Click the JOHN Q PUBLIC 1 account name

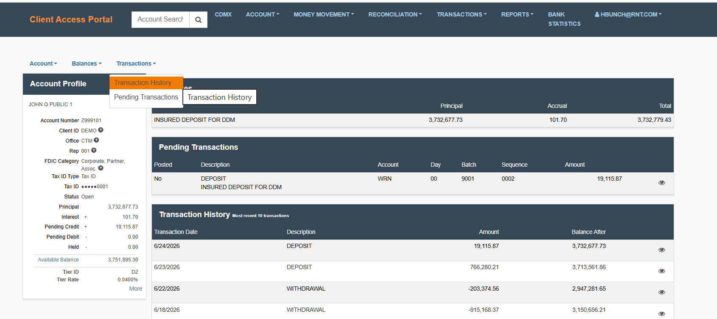pos(50,104)
